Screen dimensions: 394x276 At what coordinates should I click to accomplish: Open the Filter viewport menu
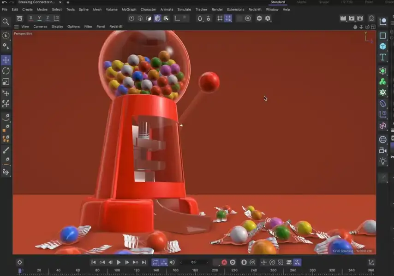point(88,26)
